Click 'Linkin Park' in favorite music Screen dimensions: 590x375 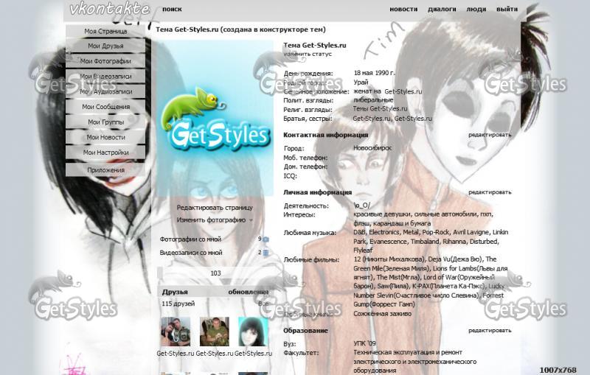pos(431,236)
